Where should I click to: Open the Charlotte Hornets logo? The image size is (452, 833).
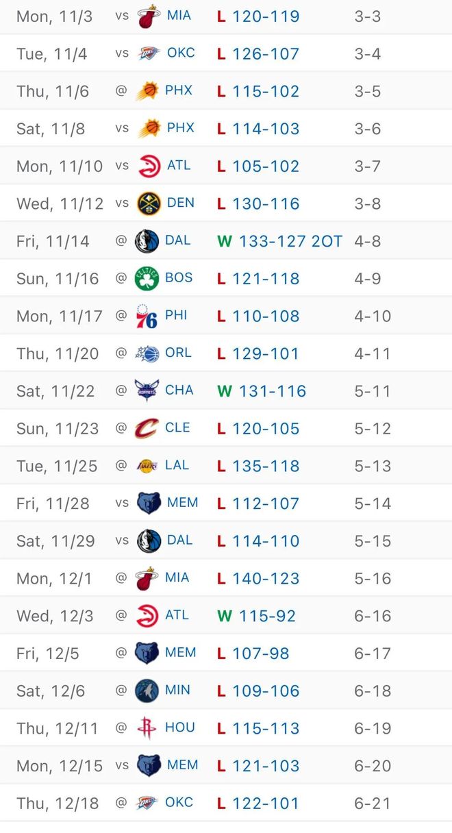[x=147, y=391]
